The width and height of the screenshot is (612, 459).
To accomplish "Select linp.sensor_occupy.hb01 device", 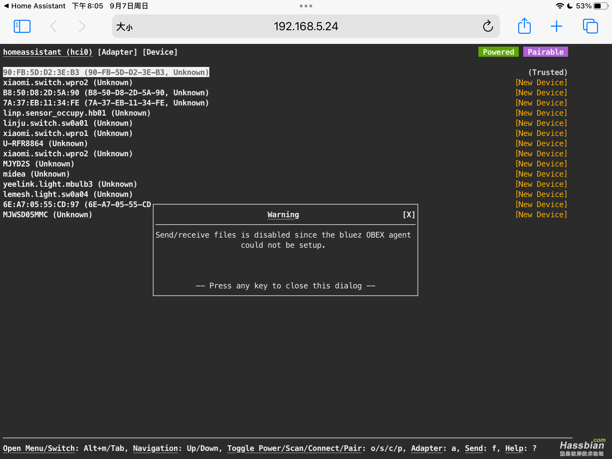I will tap(77, 113).
